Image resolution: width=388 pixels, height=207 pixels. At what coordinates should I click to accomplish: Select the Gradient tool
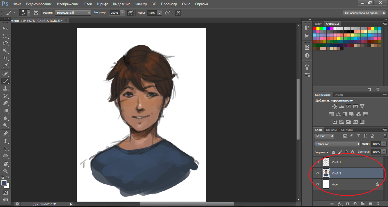click(x=5, y=111)
